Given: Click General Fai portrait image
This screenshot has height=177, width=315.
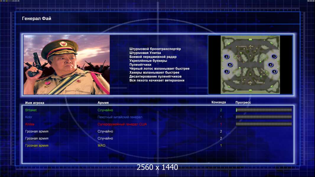Looking at the screenshot, I should tap(67, 65).
